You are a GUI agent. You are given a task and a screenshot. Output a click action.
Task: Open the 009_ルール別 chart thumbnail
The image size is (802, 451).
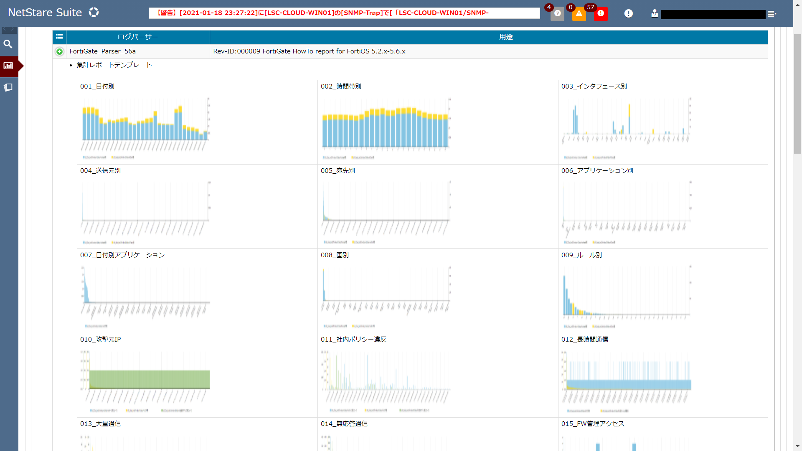tap(627, 296)
